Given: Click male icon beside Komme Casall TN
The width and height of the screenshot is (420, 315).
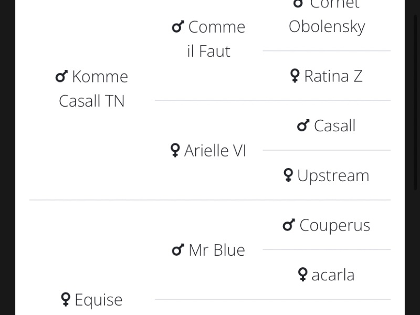Looking at the screenshot, I should coord(61,76).
